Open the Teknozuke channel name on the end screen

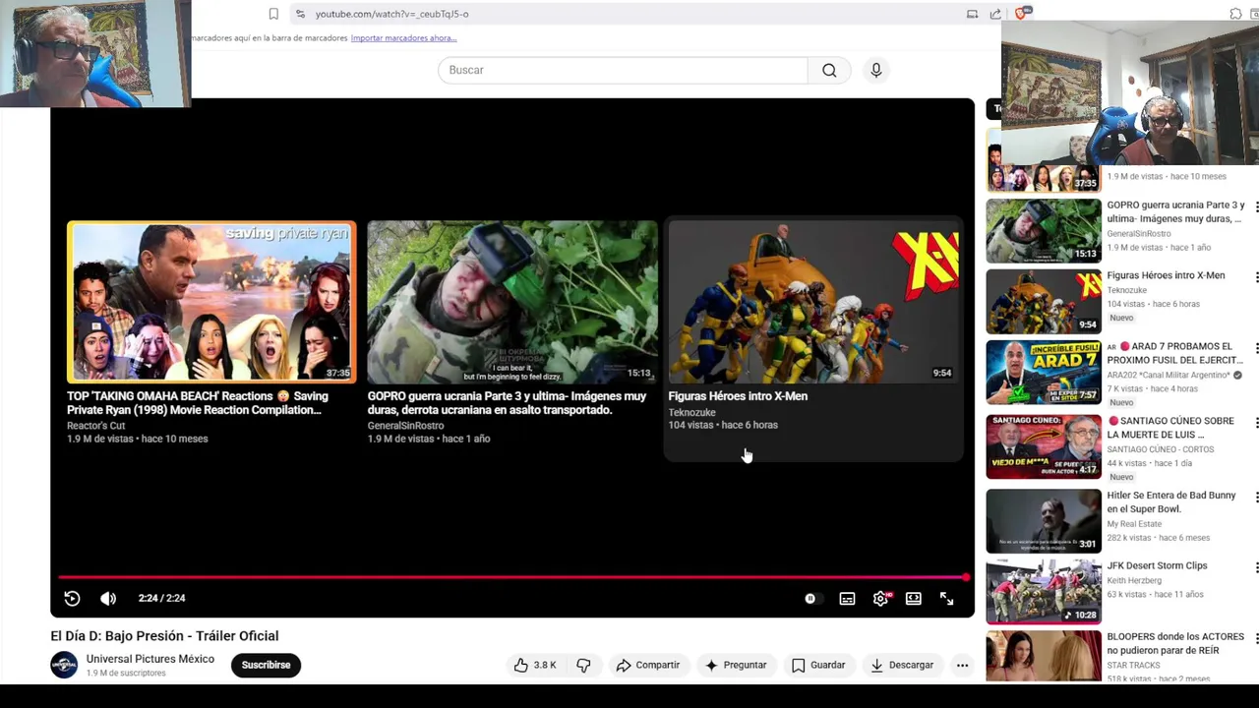pyautogui.click(x=691, y=412)
